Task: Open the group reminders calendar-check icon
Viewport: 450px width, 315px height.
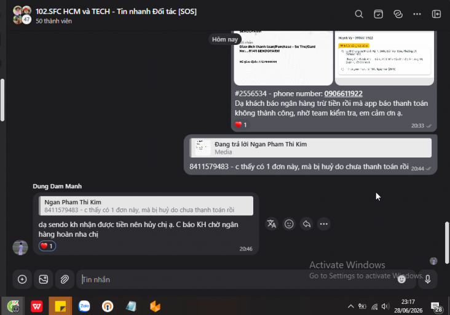Action: pos(378,14)
